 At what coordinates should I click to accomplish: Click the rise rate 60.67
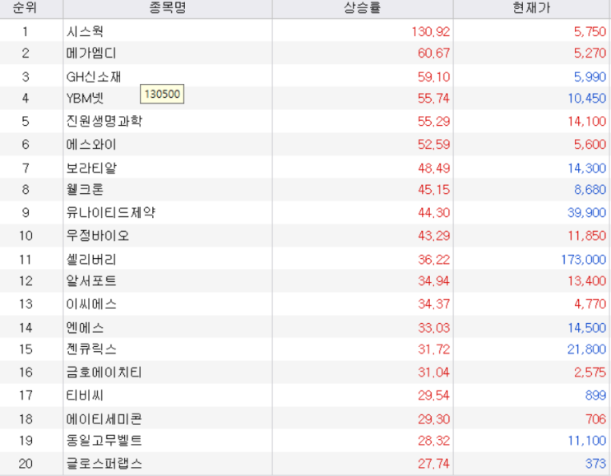(433, 53)
